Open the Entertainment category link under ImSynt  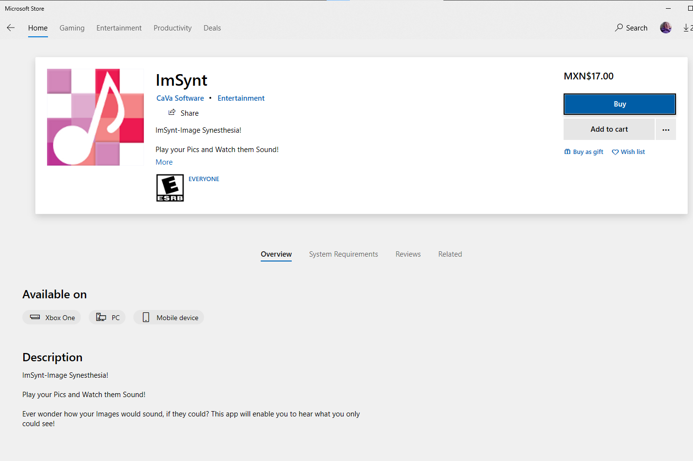(x=241, y=98)
